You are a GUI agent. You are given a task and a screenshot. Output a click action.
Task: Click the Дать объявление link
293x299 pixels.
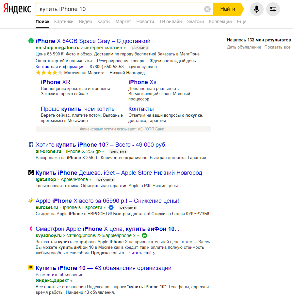coord(244,47)
